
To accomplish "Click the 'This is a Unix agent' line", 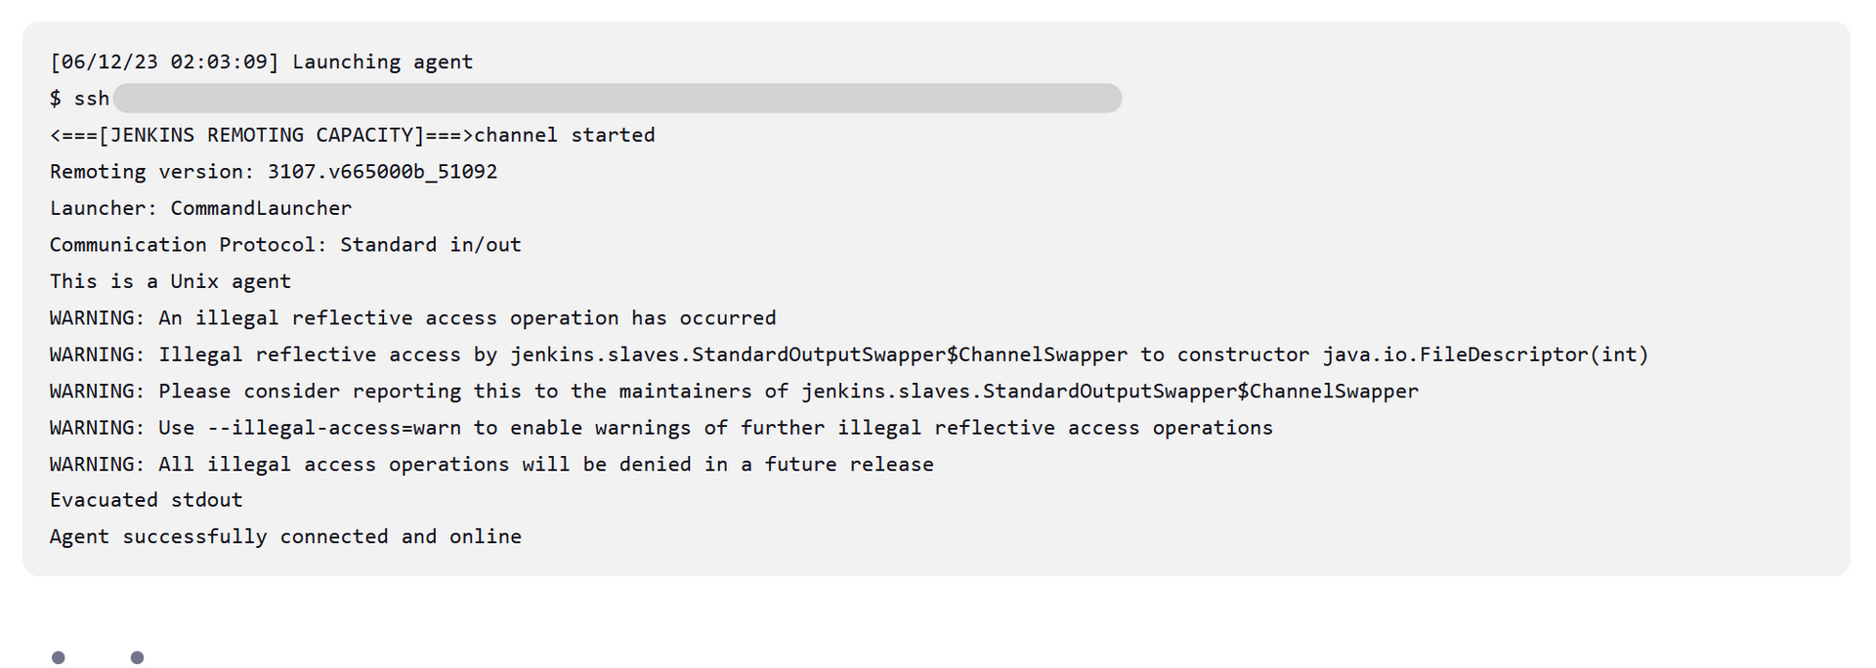I will coord(170,281).
